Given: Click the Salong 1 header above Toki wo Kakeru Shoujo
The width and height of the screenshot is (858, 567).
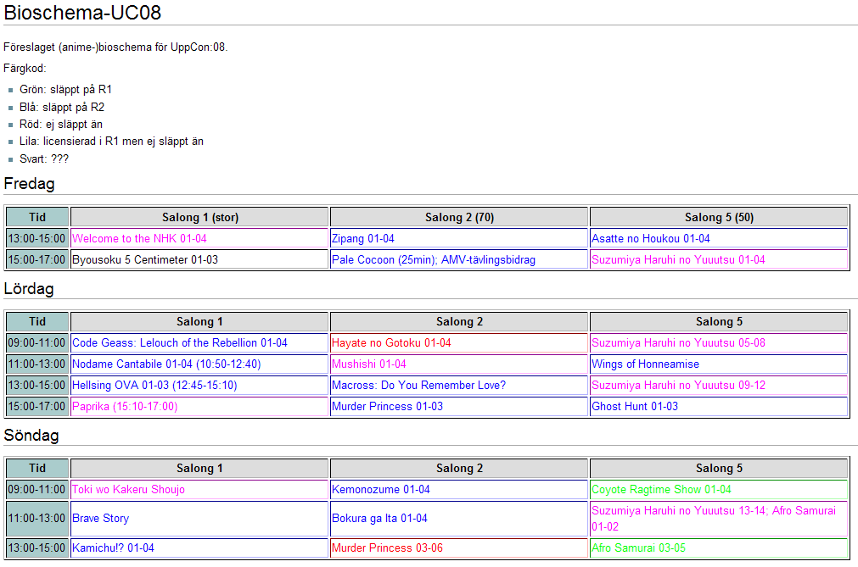Looking at the screenshot, I should pyautogui.click(x=199, y=468).
